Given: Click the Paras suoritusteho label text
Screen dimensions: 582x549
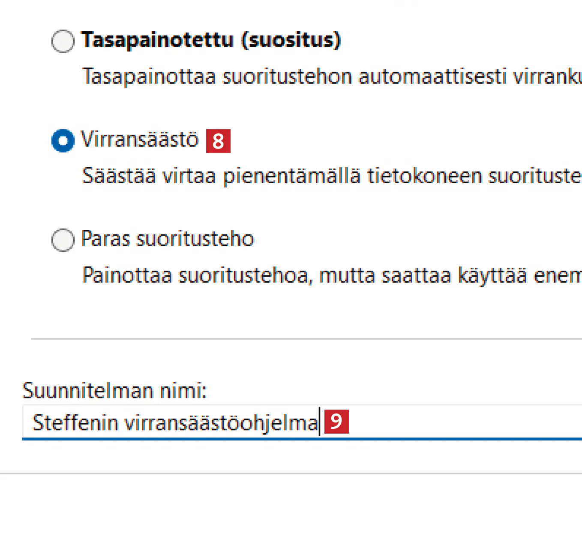Looking at the screenshot, I should click(168, 239).
